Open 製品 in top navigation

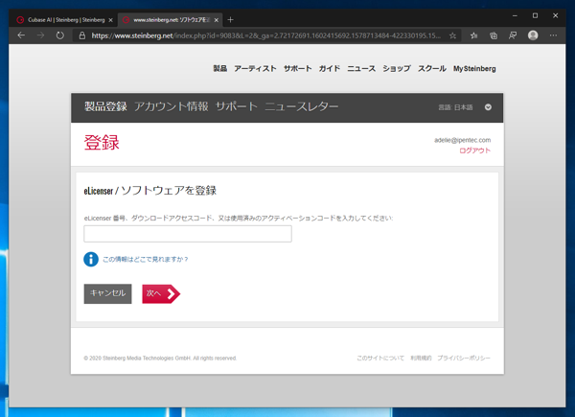point(220,69)
